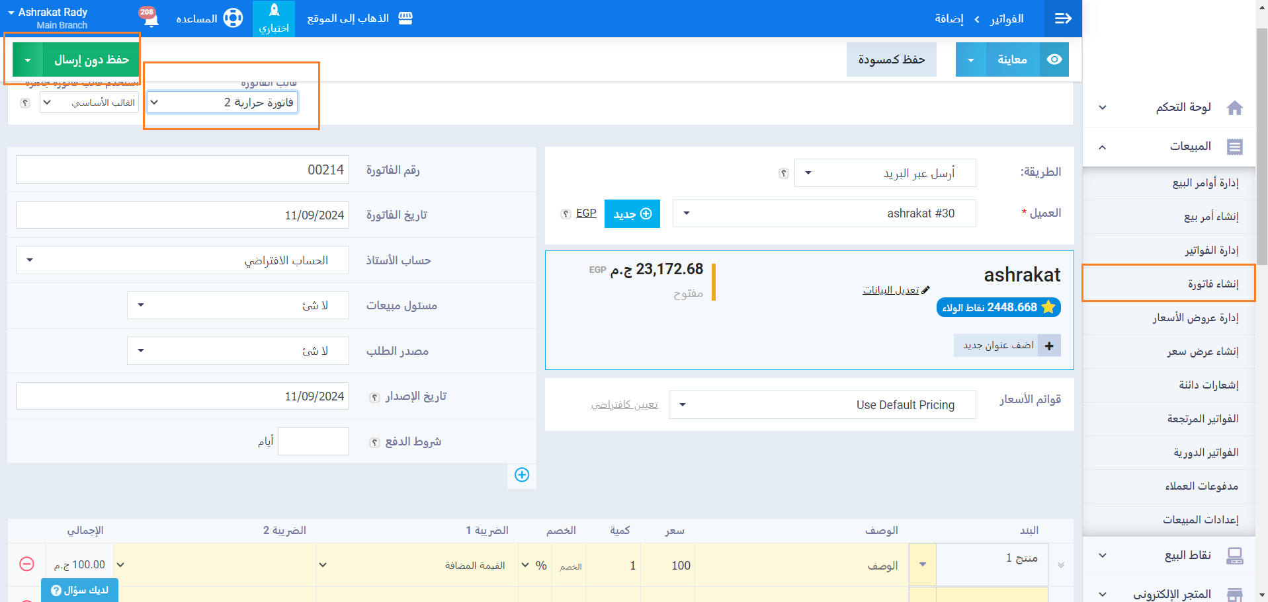Screen dimensions: 1268x602
Task: Click the save as draft button
Action: coord(891,59)
